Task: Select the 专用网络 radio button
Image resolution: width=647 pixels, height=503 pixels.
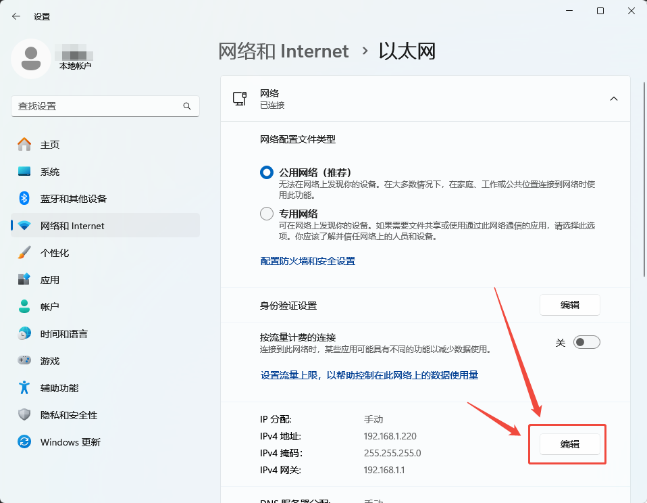Action: 267,214
